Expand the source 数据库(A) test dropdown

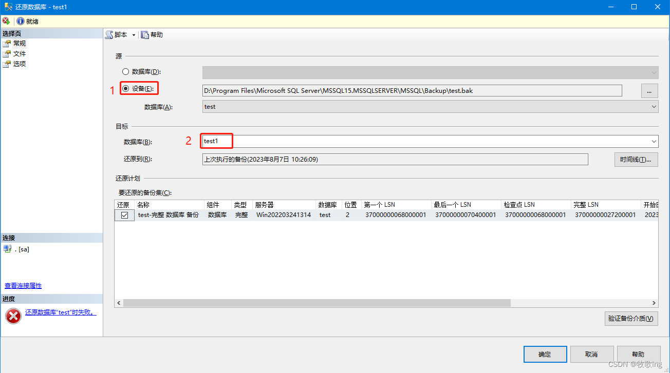(x=654, y=107)
